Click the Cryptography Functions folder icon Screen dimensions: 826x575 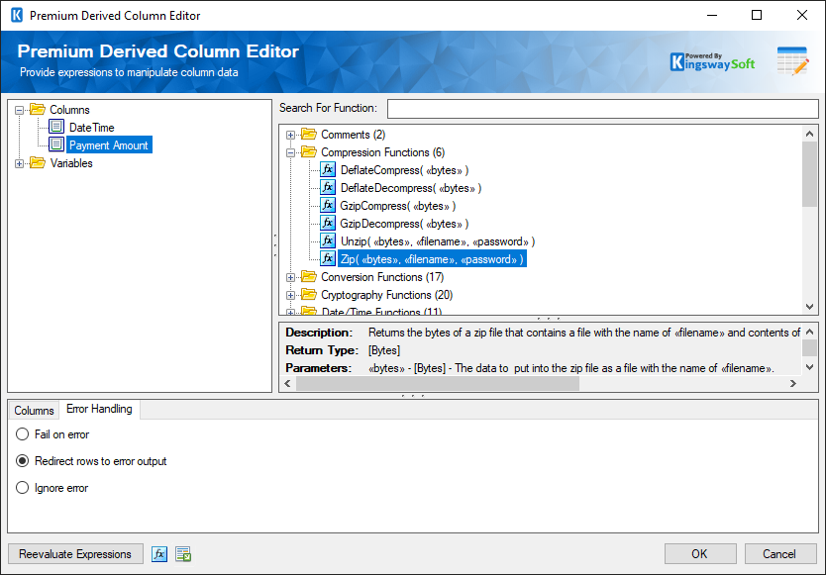[x=309, y=295]
